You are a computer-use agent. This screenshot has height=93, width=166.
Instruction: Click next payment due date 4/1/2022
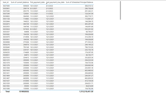50,6
